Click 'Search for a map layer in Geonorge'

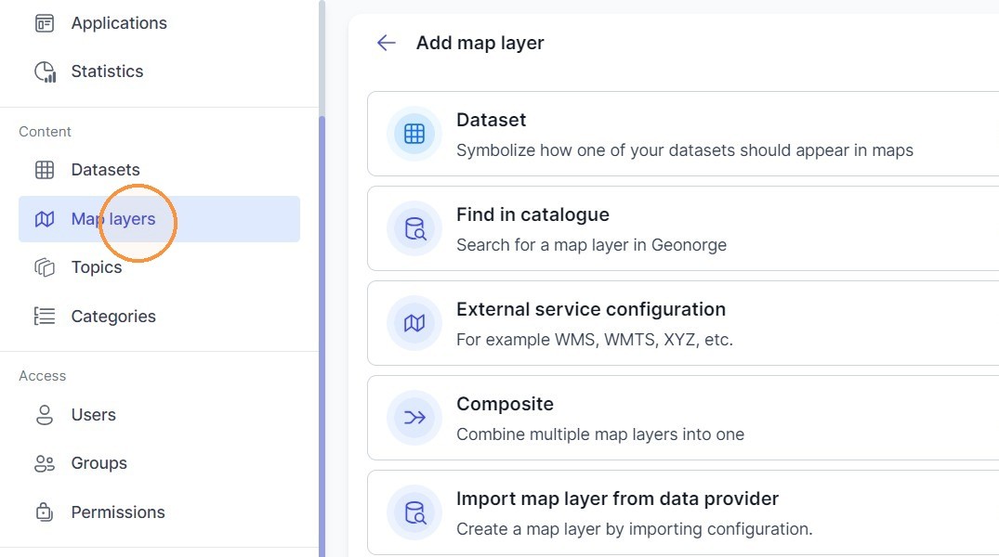pos(591,245)
